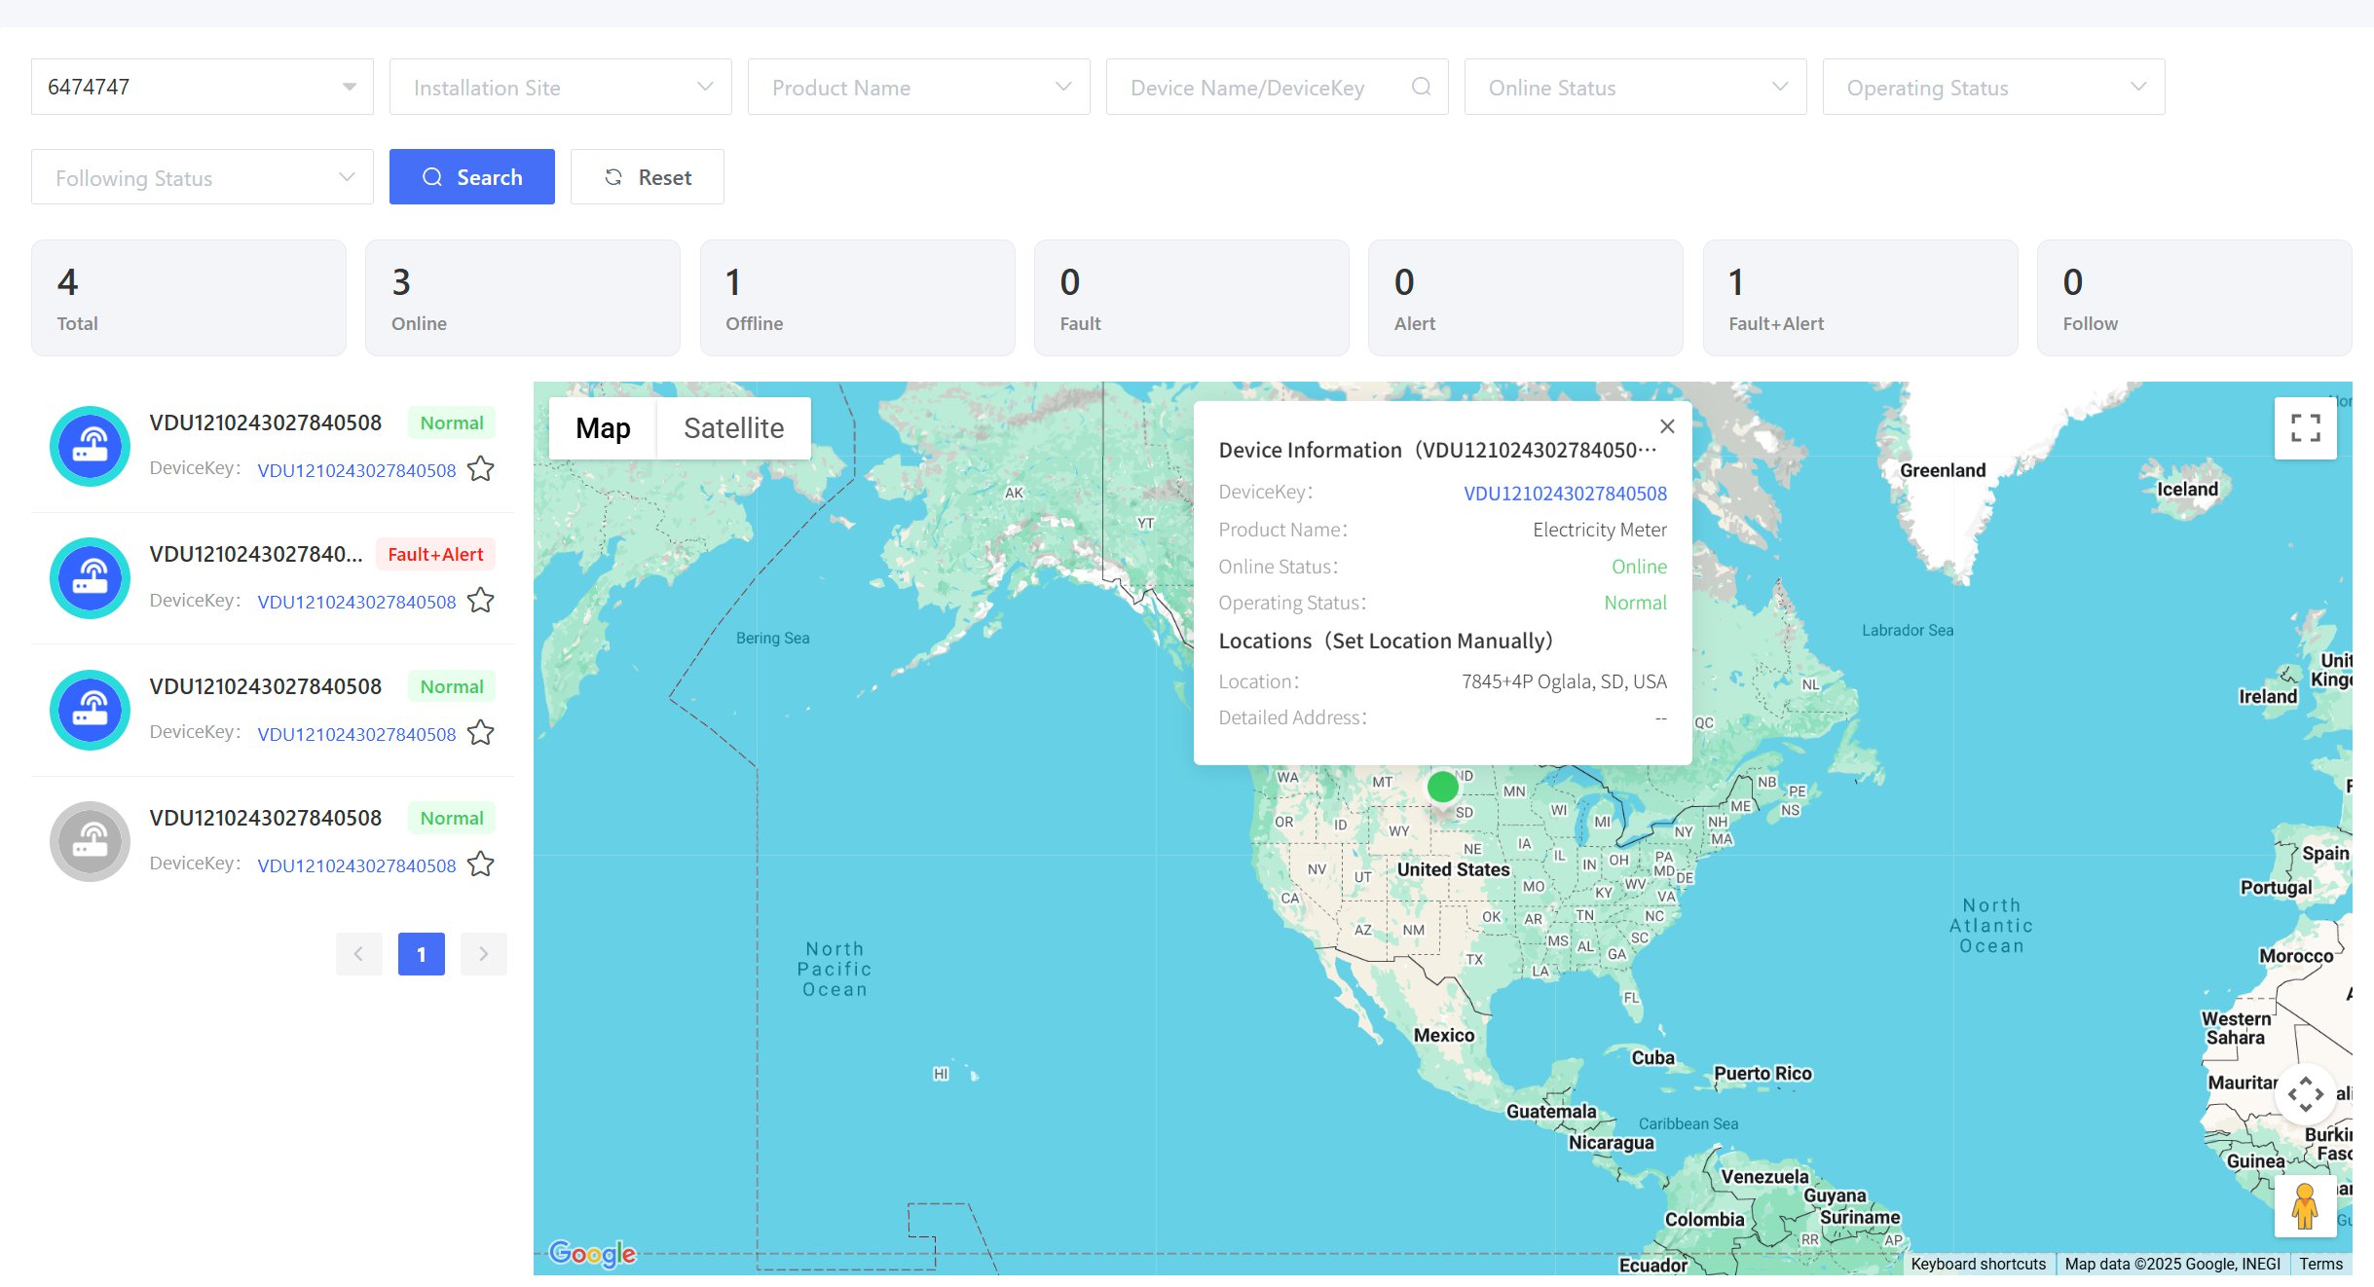Click the fullscreen map toggle icon
Viewport: 2374px width, 1287px height.
pyautogui.click(x=2305, y=427)
